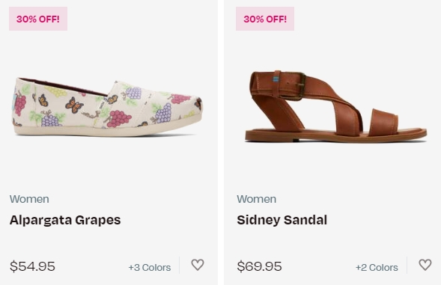Open the Alpargata Grapes product image
441x285 pixels.
107,107
